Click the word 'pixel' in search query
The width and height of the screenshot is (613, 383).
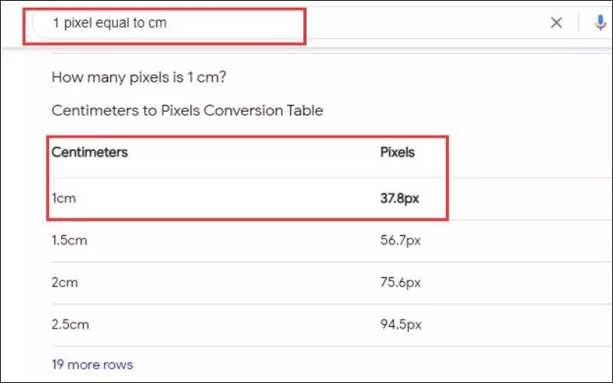click(x=79, y=23)
